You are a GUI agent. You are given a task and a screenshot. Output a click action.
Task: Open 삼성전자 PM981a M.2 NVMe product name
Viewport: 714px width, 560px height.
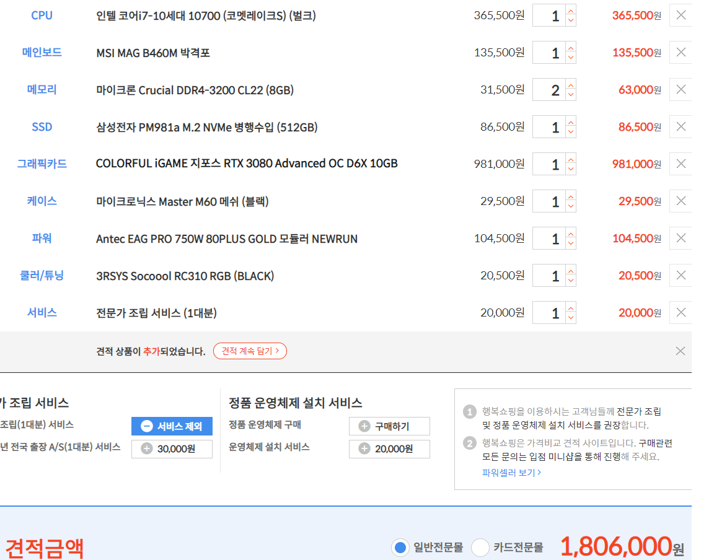pos(207,127)
